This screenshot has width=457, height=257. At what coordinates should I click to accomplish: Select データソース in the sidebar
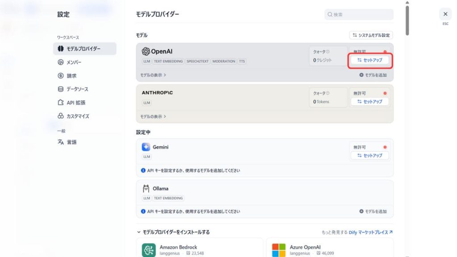77,89
